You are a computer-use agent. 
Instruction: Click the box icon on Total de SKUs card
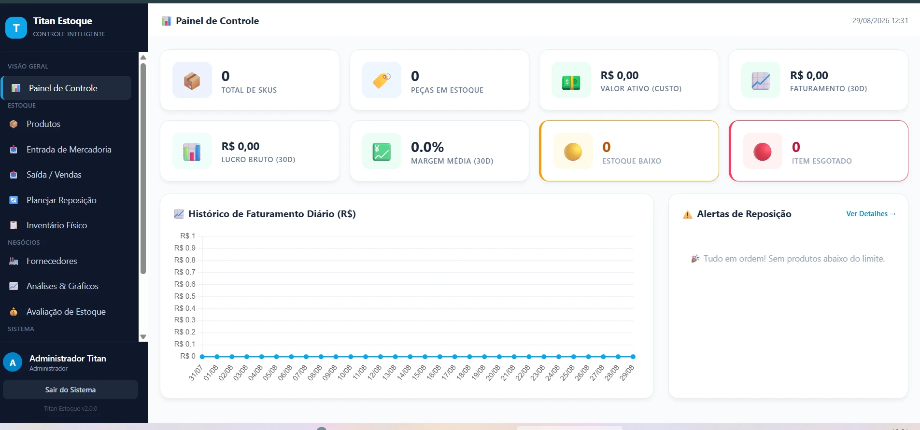pos(192,80)
